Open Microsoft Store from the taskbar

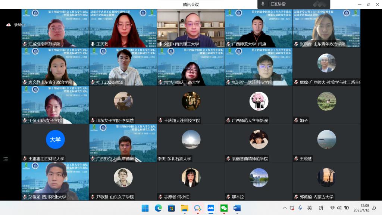point(171,208)
